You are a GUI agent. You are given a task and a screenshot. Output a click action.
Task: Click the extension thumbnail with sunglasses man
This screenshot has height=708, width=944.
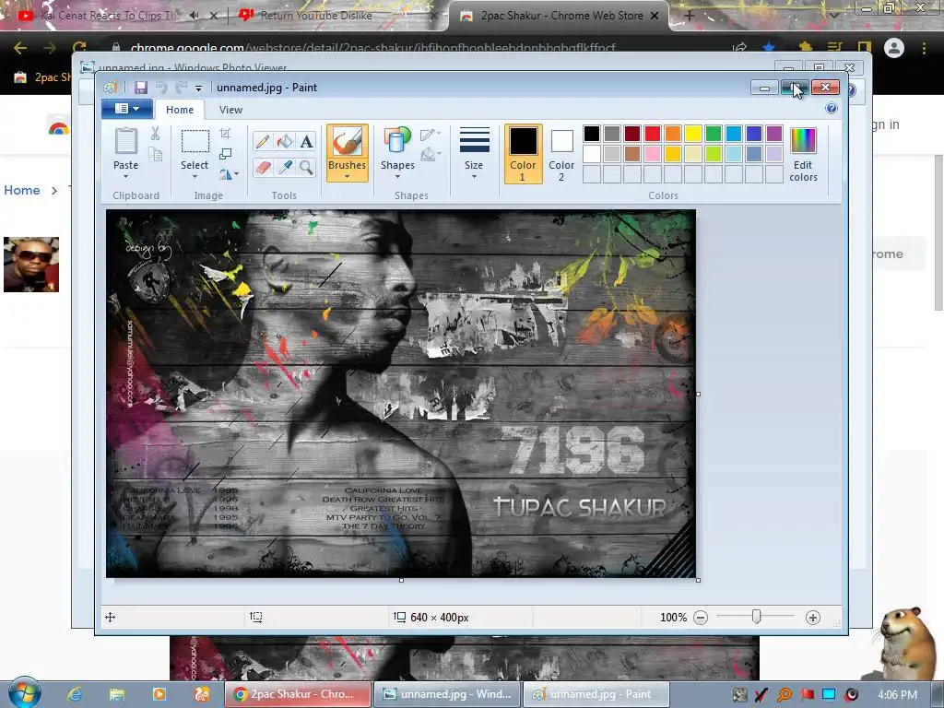click(x=31, y=265)
